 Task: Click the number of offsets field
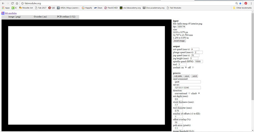pyautogui.click(x=178, y=116)
